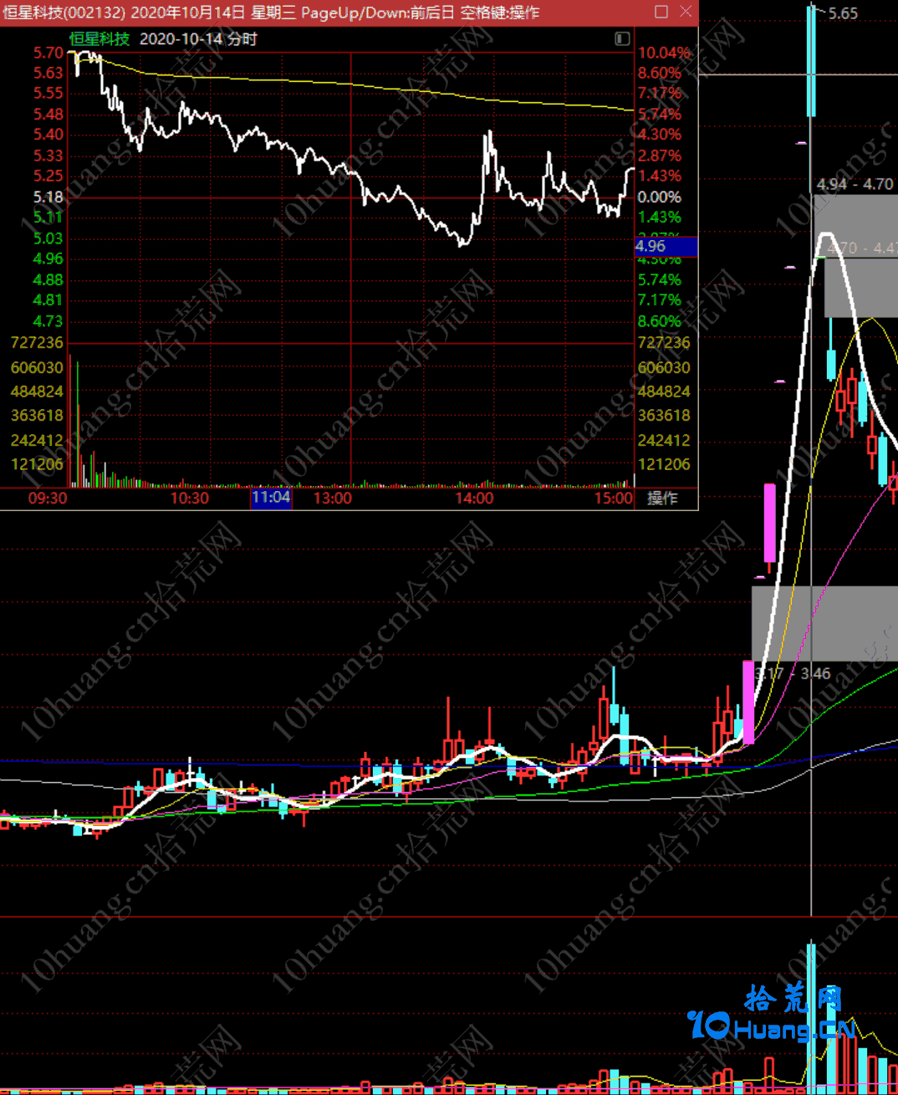Click the 0.00% percentage label

coord(660,197)
